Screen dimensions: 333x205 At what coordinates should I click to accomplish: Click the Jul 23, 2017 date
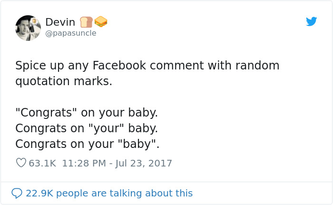click(144, 163)
